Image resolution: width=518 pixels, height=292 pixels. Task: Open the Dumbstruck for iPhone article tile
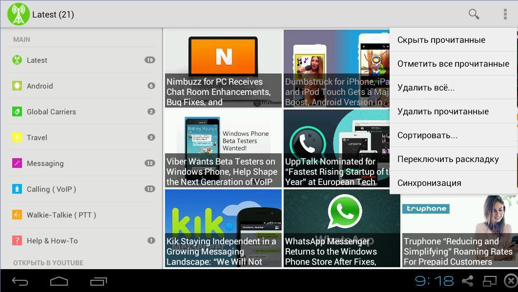(x=337, y=69)
